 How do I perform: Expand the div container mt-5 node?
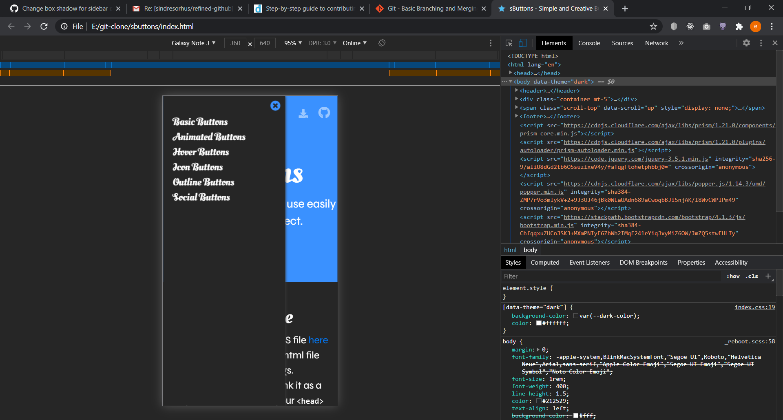[x=517, y=99]
